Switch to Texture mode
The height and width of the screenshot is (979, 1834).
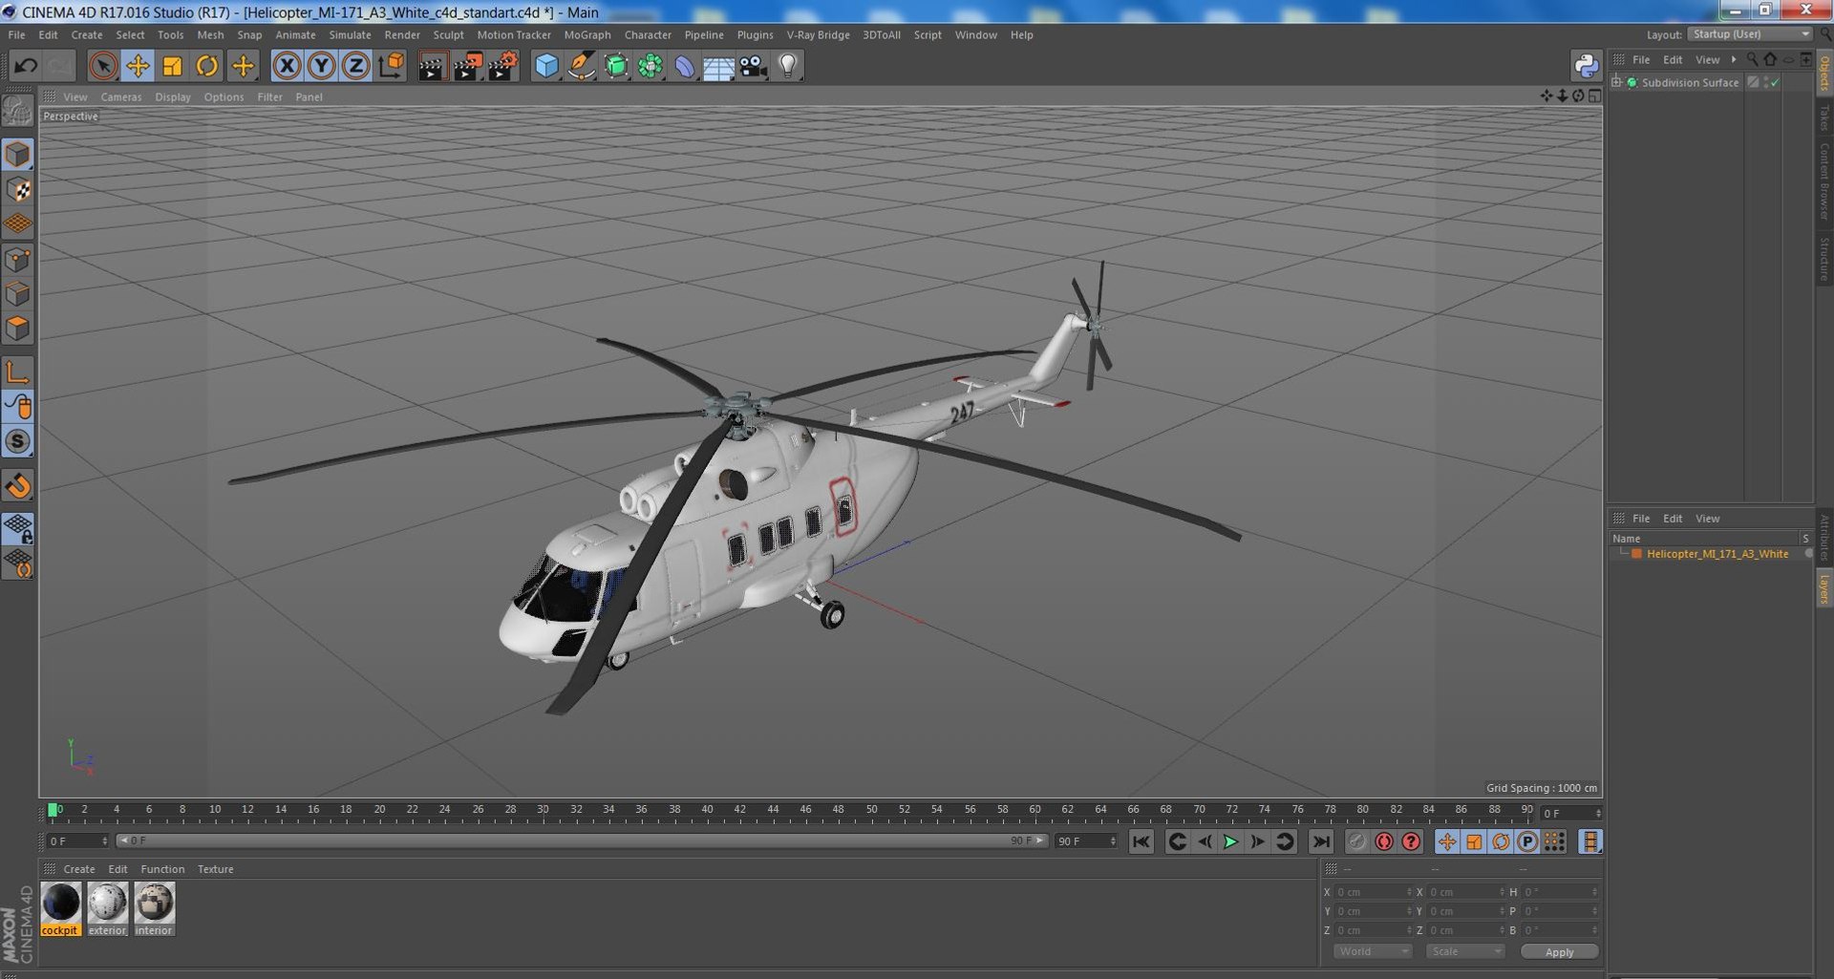coord(18,189)
